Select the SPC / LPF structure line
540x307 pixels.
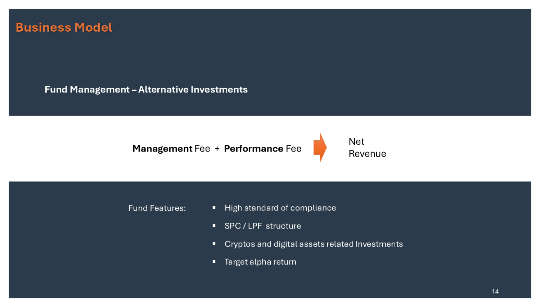tap(262, 226)
